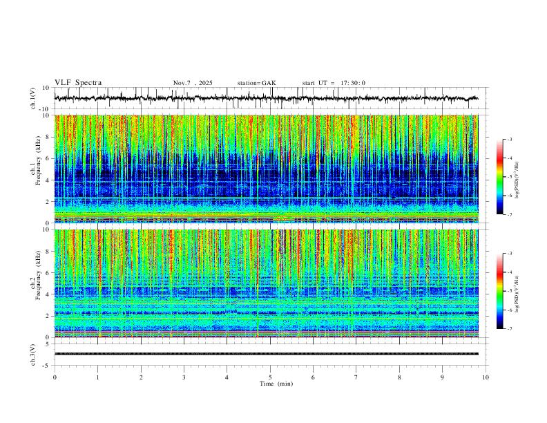Viewport: 547px width, 423px height.
Task: Click the 'ch.1(V)' waveform axis label
Action: pos(33,98)
